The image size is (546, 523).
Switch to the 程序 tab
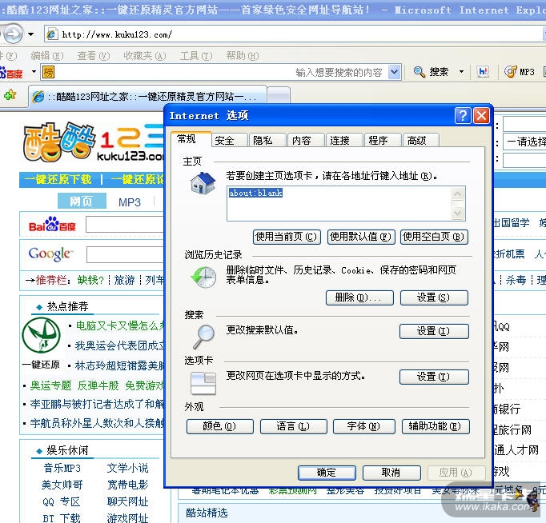(x=383, y=140)
